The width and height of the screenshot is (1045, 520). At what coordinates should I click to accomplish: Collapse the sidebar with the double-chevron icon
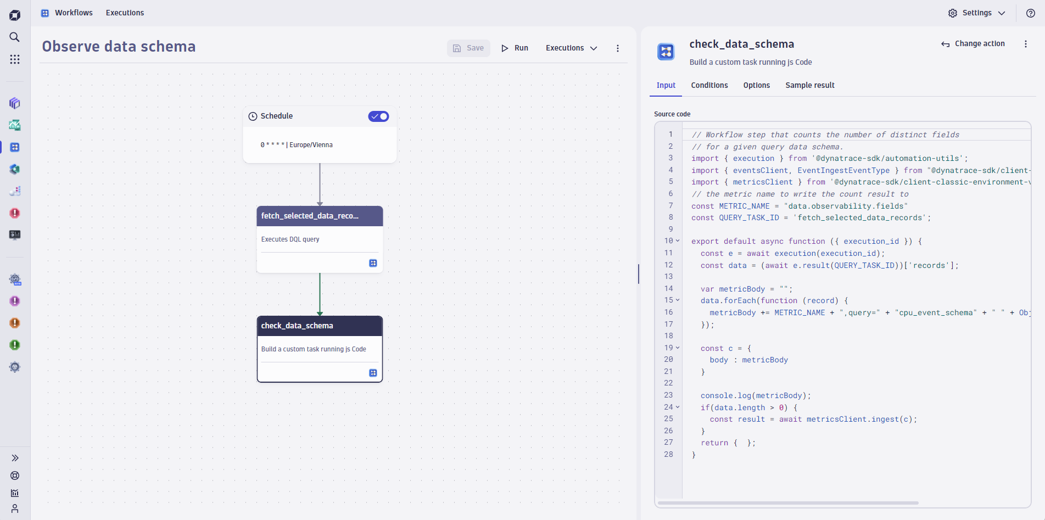point(14,457)
